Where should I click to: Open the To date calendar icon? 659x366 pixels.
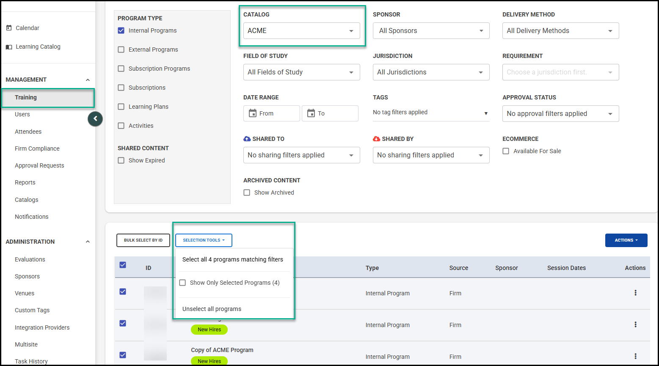click(311, 113)
